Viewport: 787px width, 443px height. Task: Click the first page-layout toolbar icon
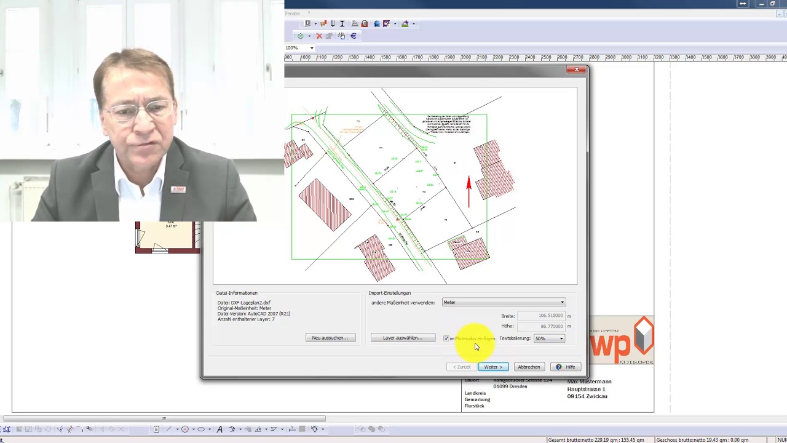click(307, 23)
